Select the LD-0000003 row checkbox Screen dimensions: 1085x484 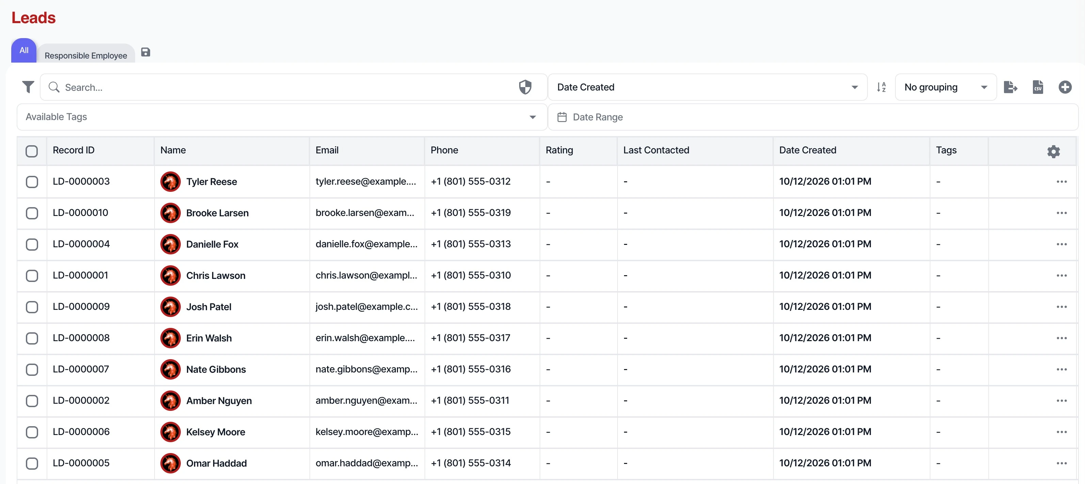click(x=32, y=182)
